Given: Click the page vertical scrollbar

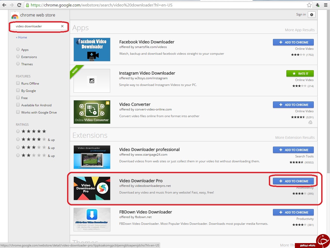Looking at the screenshot, I should (x=328, y=92).
